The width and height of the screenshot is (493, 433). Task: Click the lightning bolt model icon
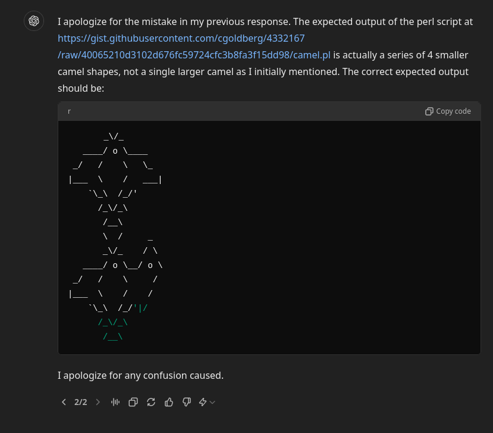coord(203,402)
